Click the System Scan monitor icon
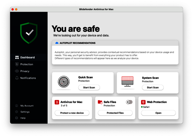The height and width of the screenshot is (137, 193). tap(128, 82)
